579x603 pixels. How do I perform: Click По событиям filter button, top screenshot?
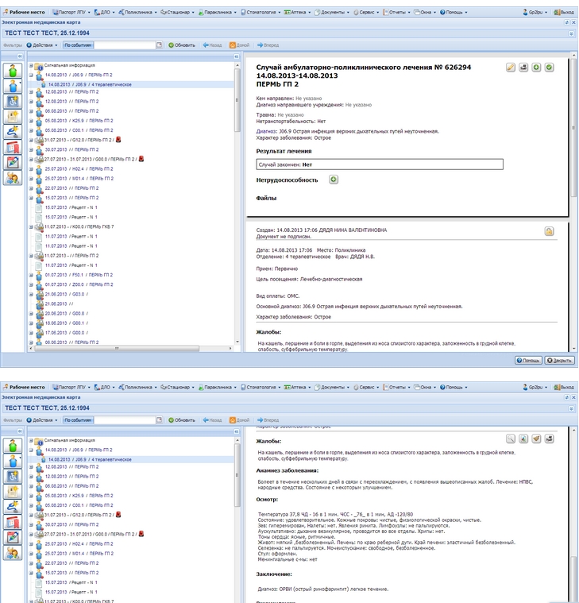78,45
